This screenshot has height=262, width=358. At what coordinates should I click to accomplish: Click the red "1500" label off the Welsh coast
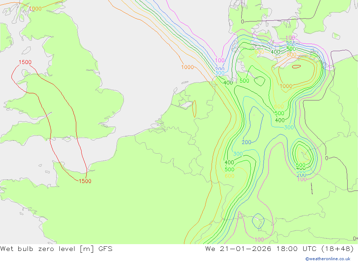click(25, 62)
